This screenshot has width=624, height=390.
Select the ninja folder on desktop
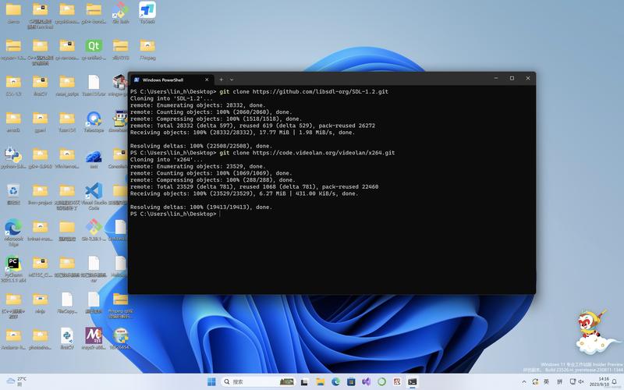(41, 303)
